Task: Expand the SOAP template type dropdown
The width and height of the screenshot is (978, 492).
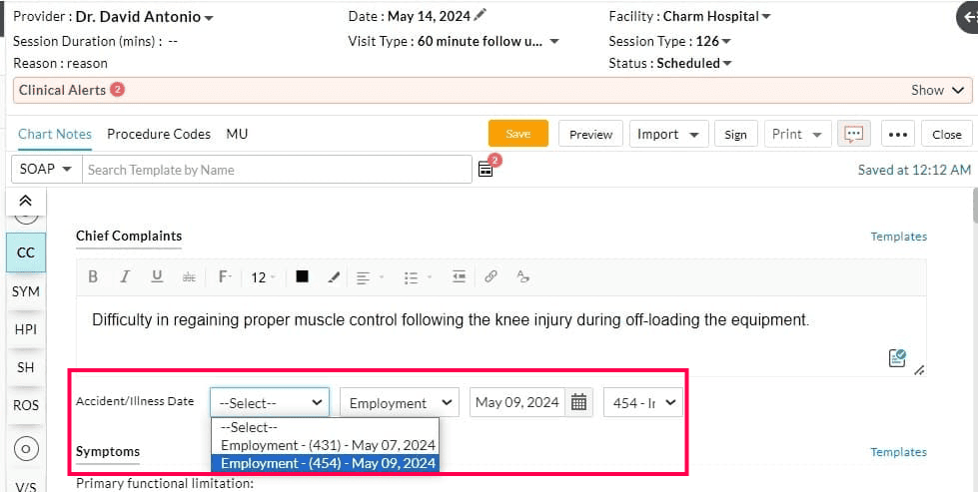Action: click(x=45, y=169)
